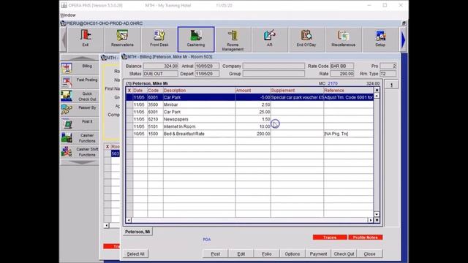Click the Folio button
Image resolution: width=468 pixels, height=263 pixels.
pyautogui.click(x=266, y=254)
